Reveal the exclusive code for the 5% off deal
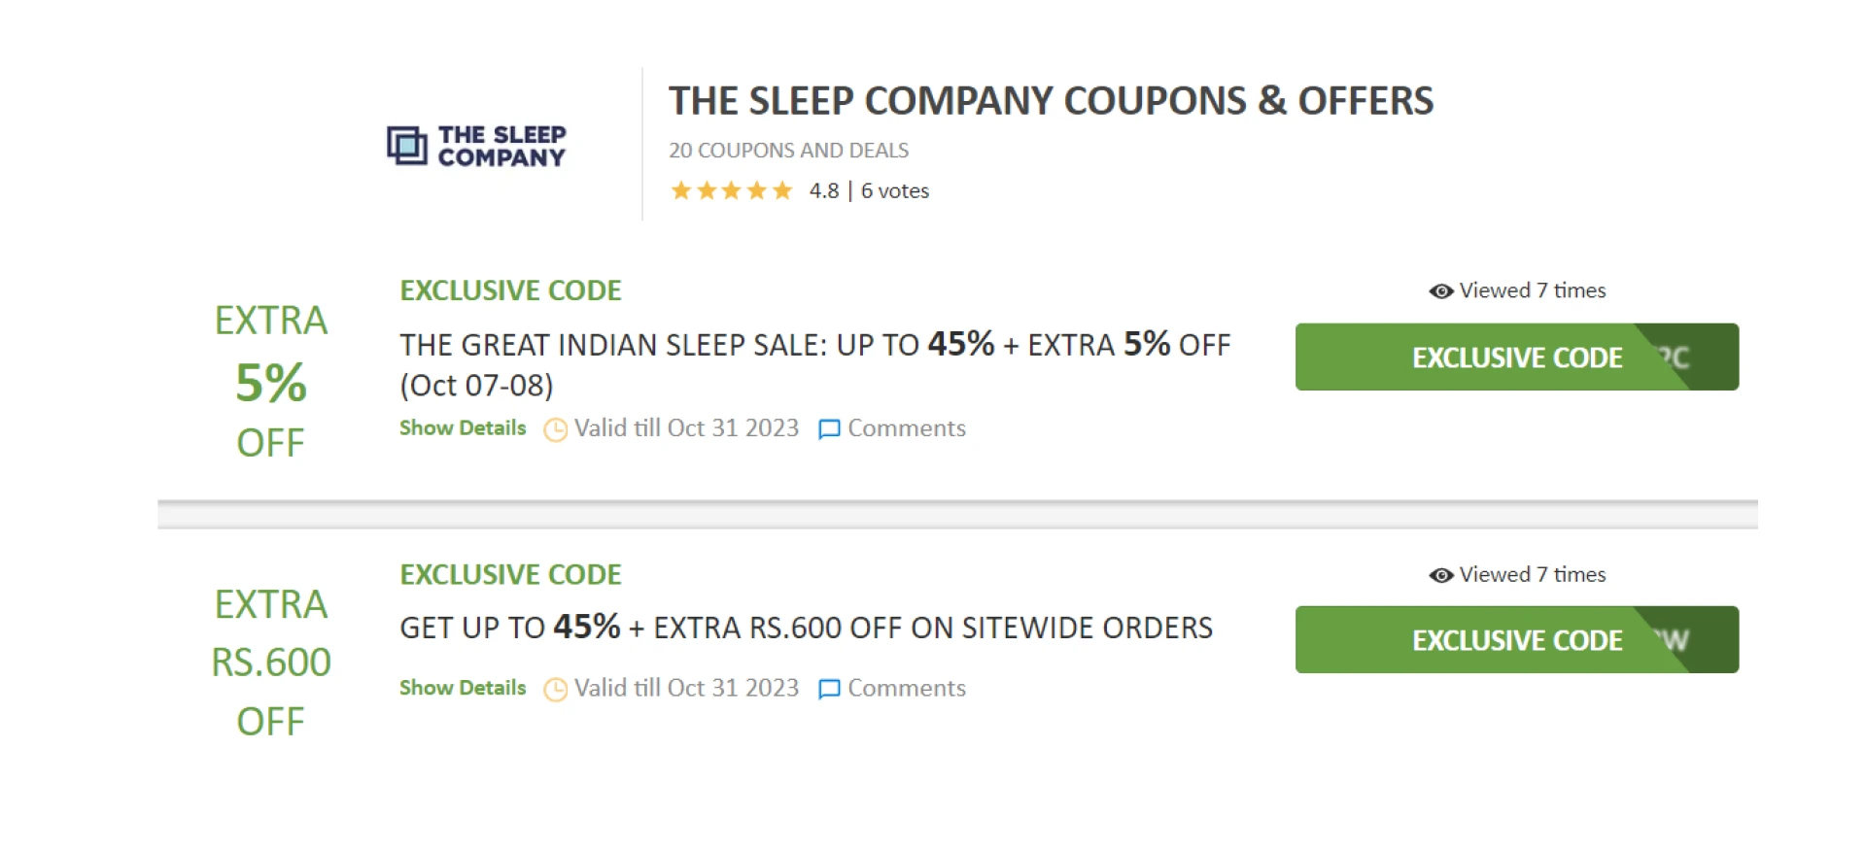1866x851 pixels. coord(1516,357)
